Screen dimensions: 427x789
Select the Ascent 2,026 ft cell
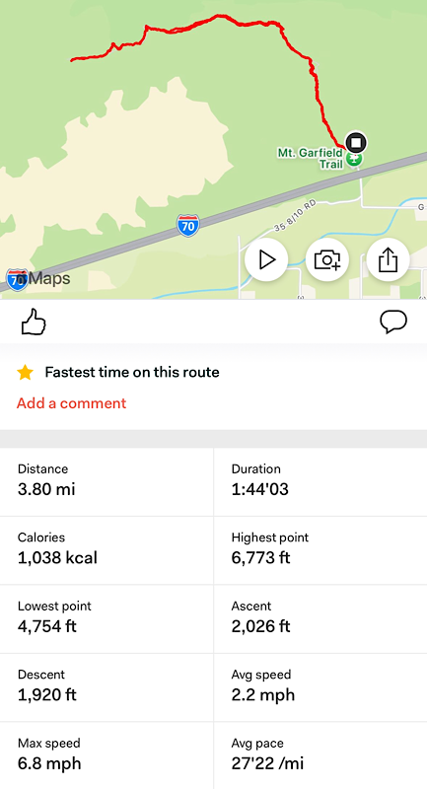[x=320, y=619]
